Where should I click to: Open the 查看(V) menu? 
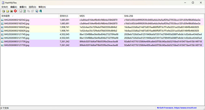tap(23, 7)
